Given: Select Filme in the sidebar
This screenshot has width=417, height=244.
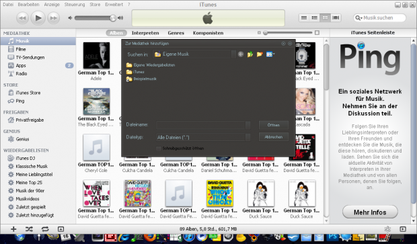Looking at the screenshot, I should point(38,49).
